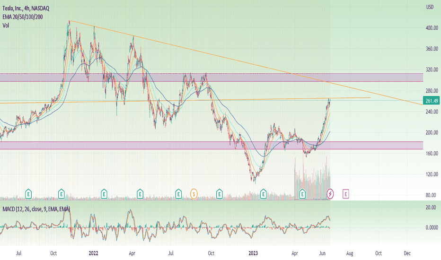The width and height of the screenshot is (441, 260).
Task: Open the earnings marker near October 2021
Action: coord(62,194)
